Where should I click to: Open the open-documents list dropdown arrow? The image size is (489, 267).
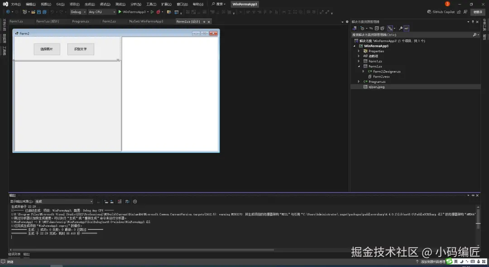(x=342, y=22)
